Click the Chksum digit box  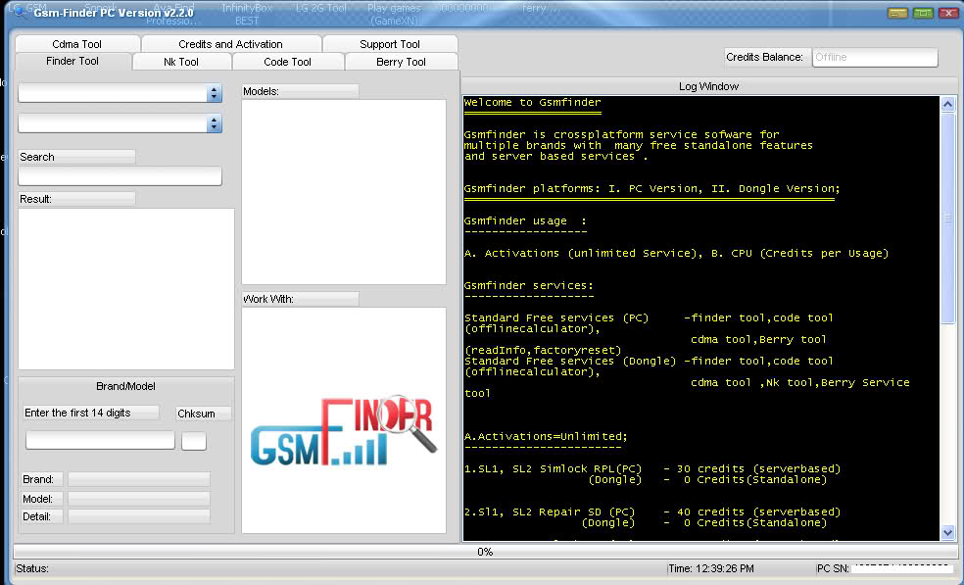pos(194,440)
